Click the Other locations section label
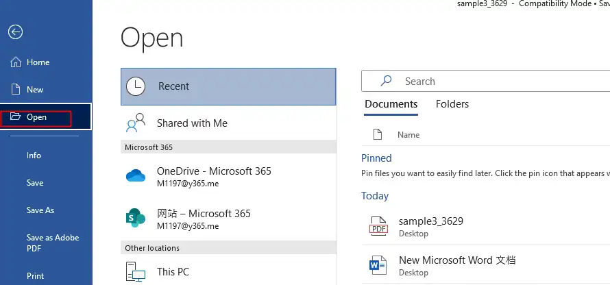This screenshot has height=285, width=610. click(152, 248)
